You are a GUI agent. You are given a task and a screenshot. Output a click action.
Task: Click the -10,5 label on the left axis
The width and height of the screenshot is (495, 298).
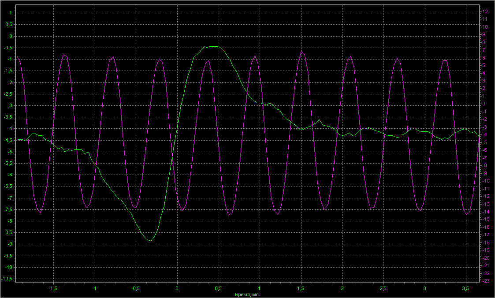pos(7,279)
